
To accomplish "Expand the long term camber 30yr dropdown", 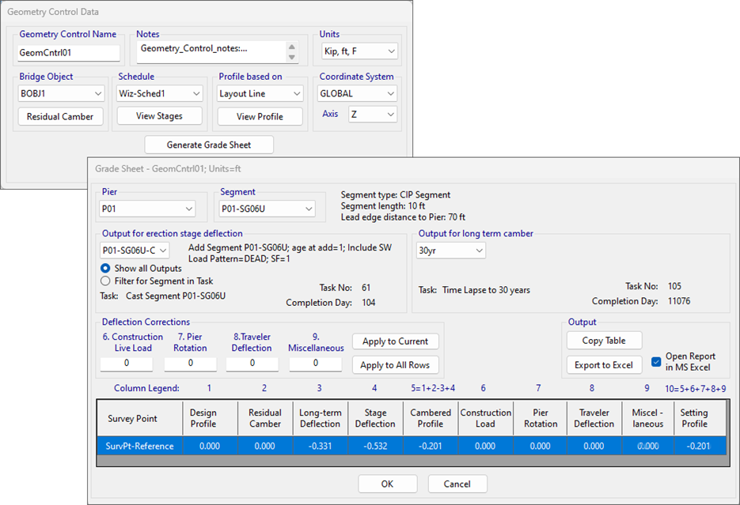I will (450, 251).
